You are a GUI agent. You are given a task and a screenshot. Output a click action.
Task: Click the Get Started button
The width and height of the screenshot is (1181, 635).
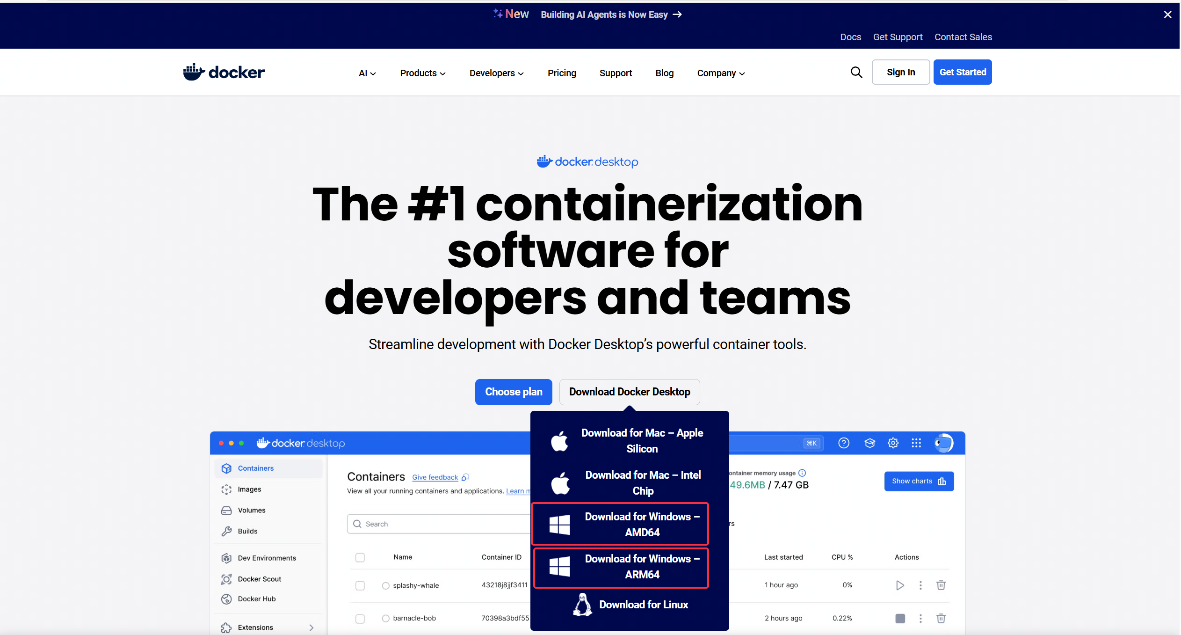(962, 72)
